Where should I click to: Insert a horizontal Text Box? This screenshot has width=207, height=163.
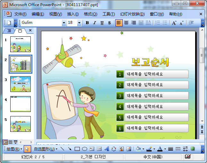pos(92,149)
